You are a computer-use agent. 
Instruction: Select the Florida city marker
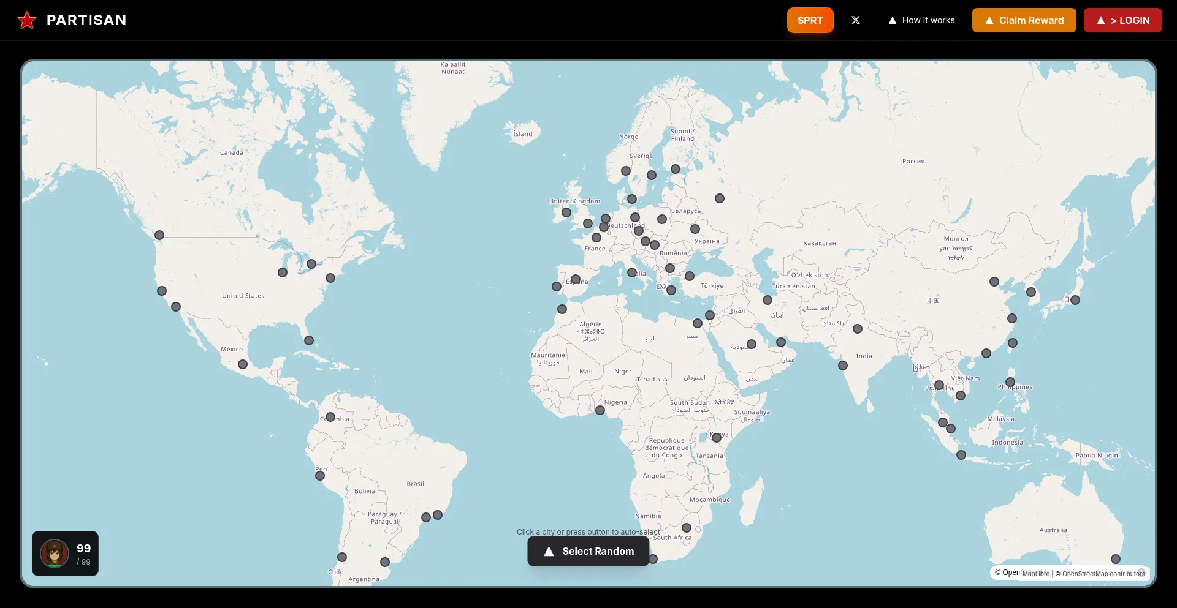coord(309,340)
